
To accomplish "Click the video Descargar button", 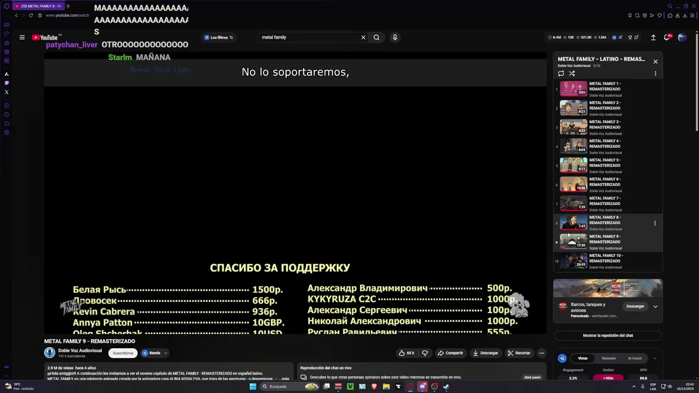I will point(485,353).
